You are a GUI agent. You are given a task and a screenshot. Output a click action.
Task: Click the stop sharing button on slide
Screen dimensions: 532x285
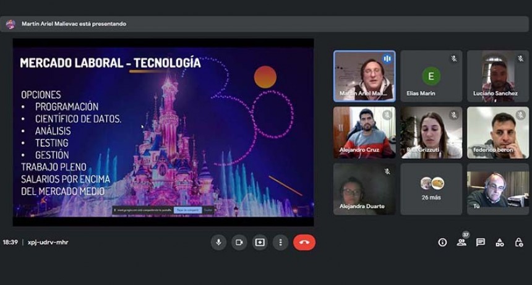(x=187, y=210)
